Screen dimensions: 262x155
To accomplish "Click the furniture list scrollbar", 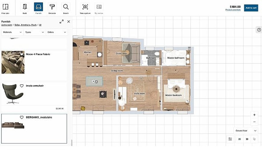I will [72, 142].
